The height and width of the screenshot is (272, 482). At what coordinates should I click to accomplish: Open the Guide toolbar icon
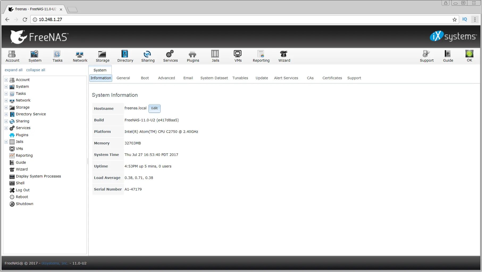click(448, 56)
